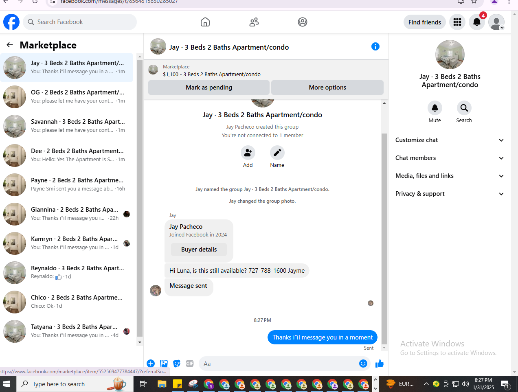
Task: Expand Customize chat section
Action: 450,140
